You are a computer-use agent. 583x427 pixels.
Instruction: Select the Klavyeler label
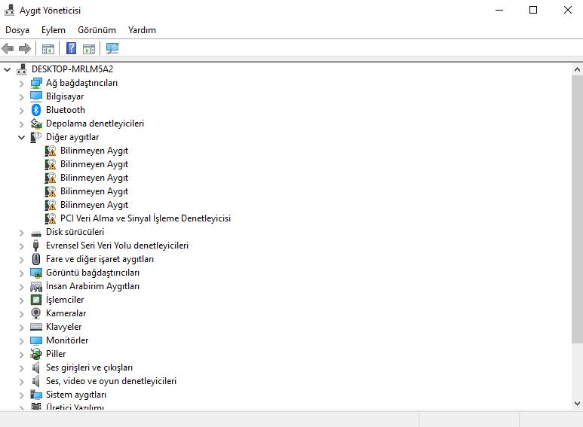click(63, 327)
